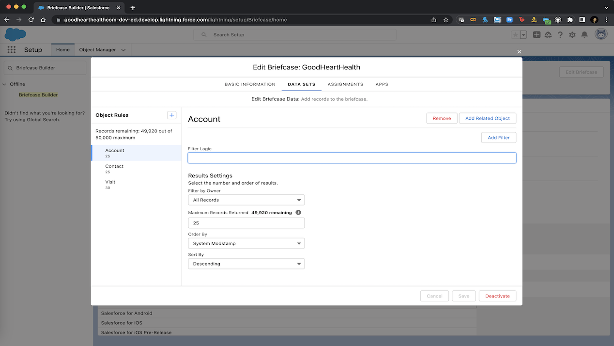This screenshot has height=346, width=614.
Task: Add a new Object Rule with plus icon
Action: pyautogui.click(x=172, y=115)
